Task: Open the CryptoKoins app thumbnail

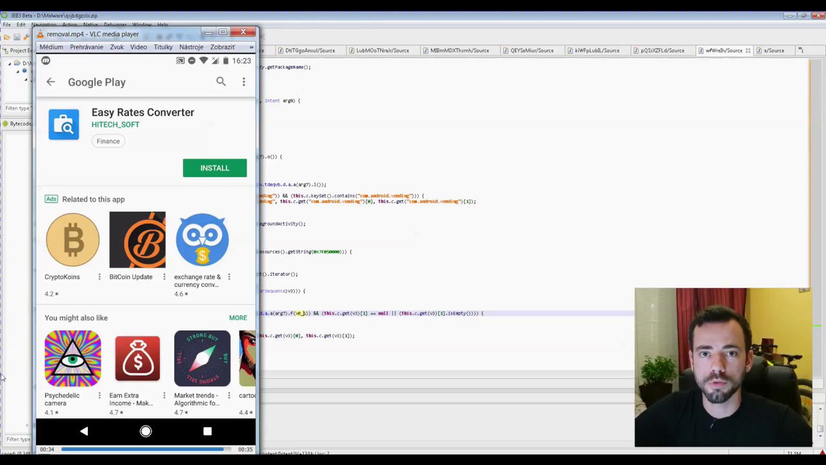Action: pos(72,240)
